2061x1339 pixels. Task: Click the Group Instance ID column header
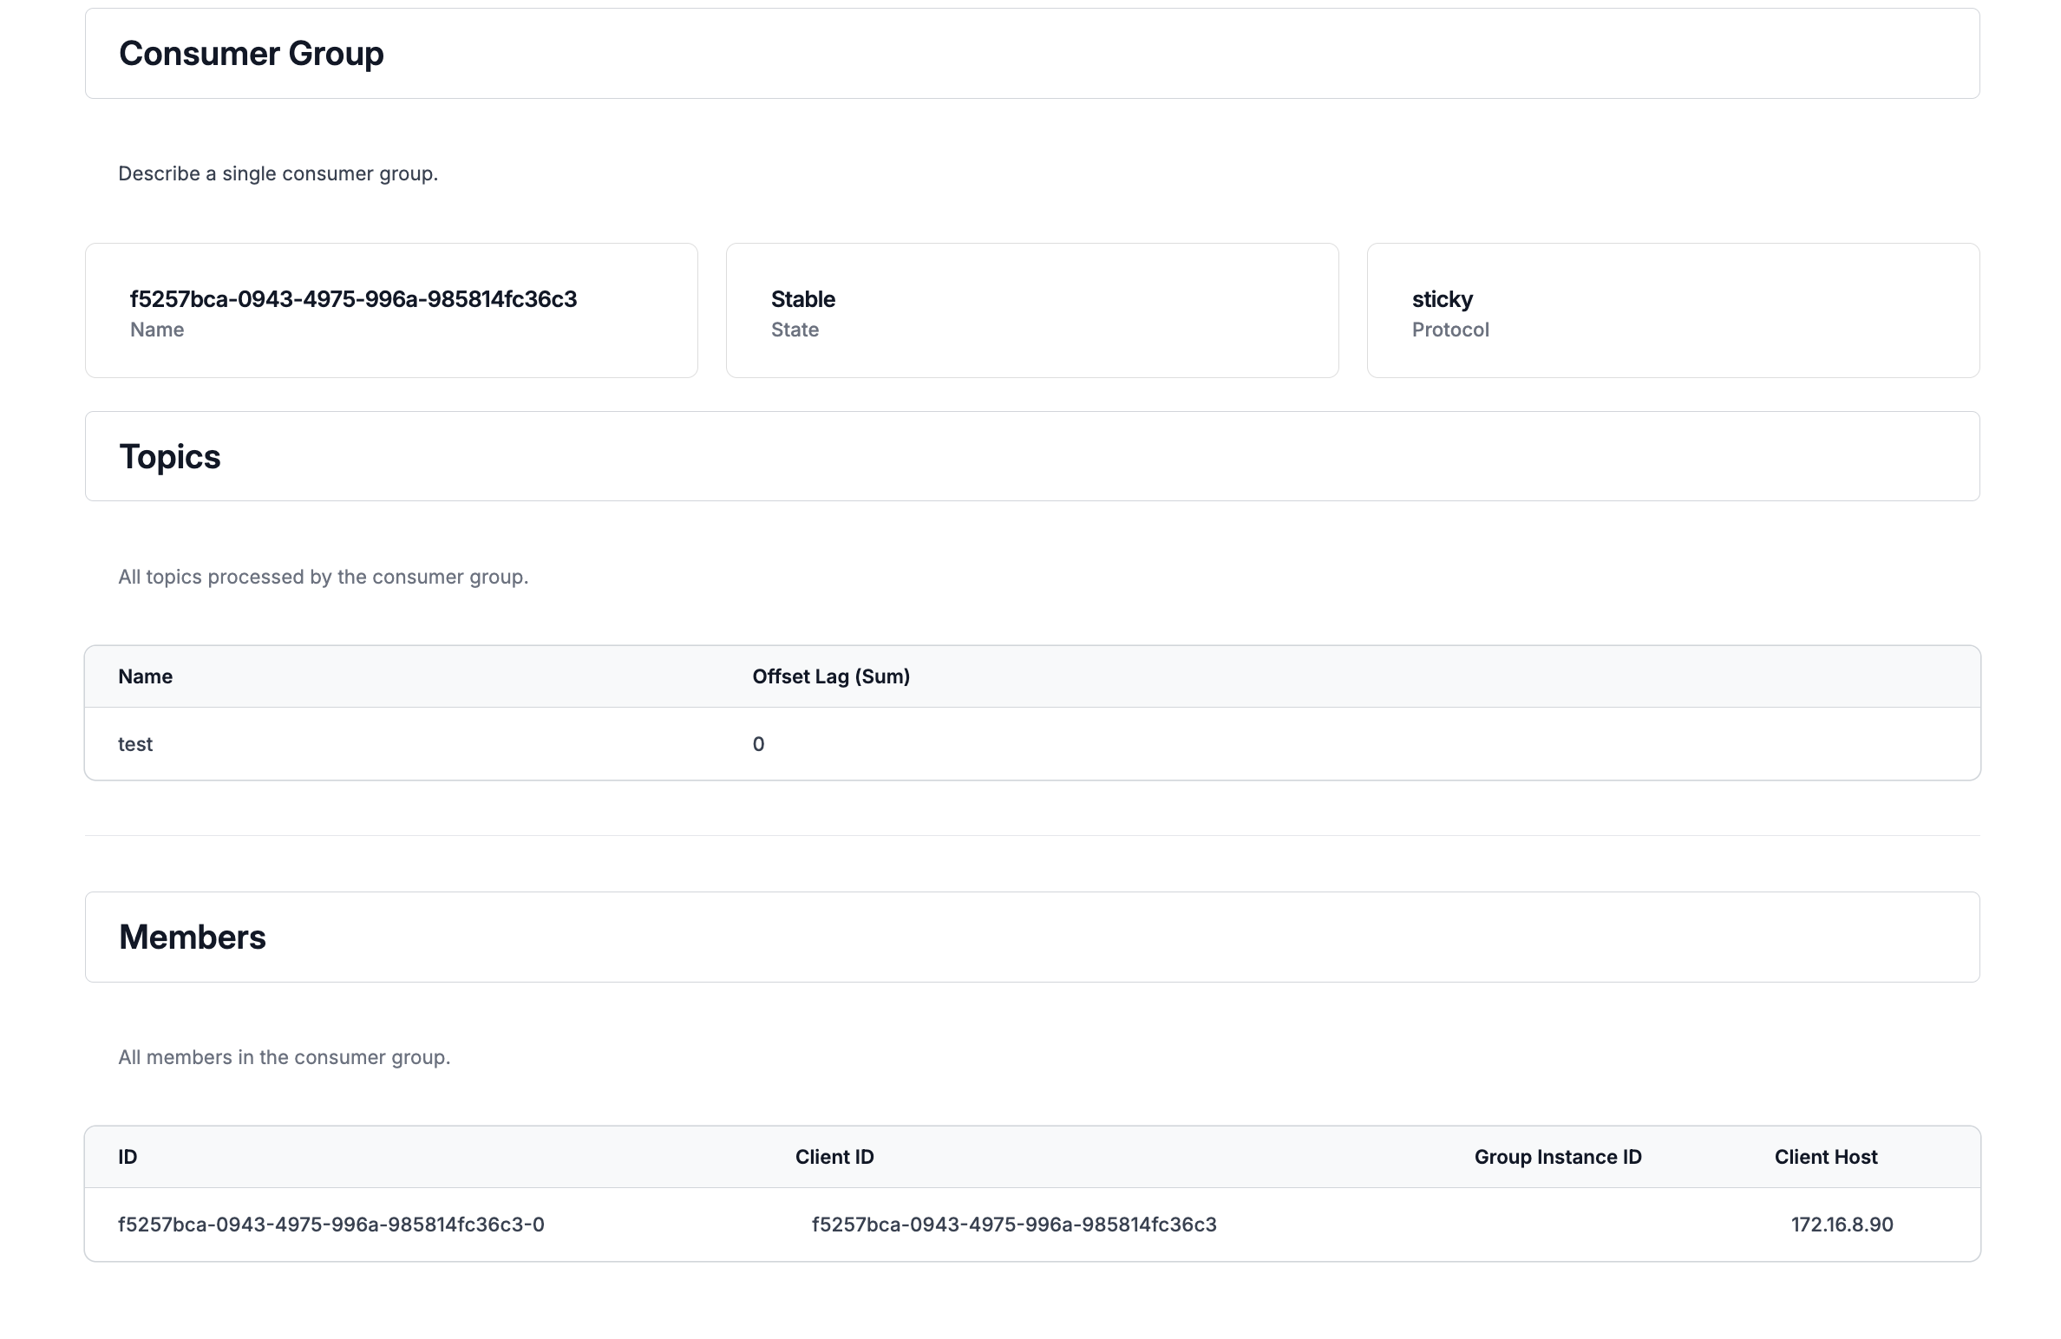(1557, 1157)
